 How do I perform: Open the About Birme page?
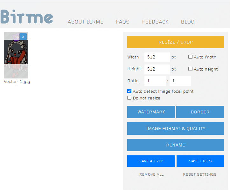point(86,22)
